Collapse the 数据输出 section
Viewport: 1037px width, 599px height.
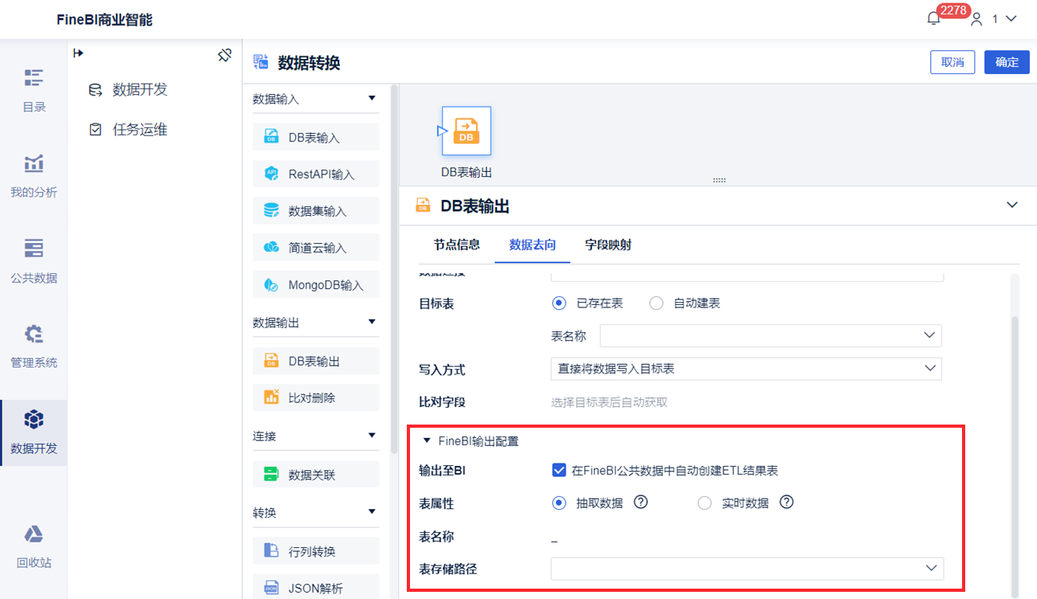(372, 322)
